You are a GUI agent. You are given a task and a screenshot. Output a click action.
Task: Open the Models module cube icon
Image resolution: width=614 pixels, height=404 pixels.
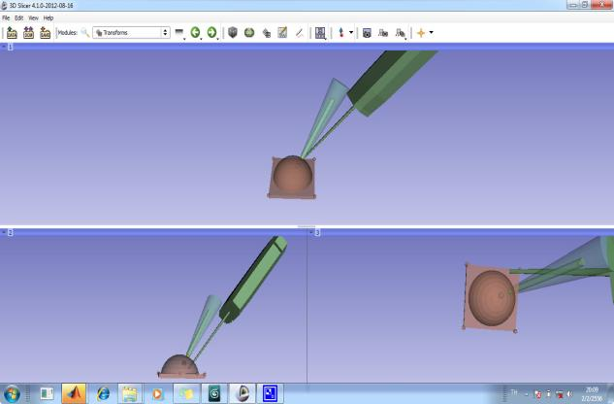point(233,32)
